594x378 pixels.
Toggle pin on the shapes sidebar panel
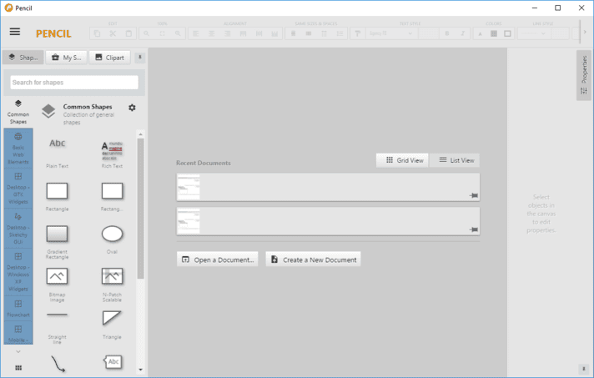coord(140,58)
